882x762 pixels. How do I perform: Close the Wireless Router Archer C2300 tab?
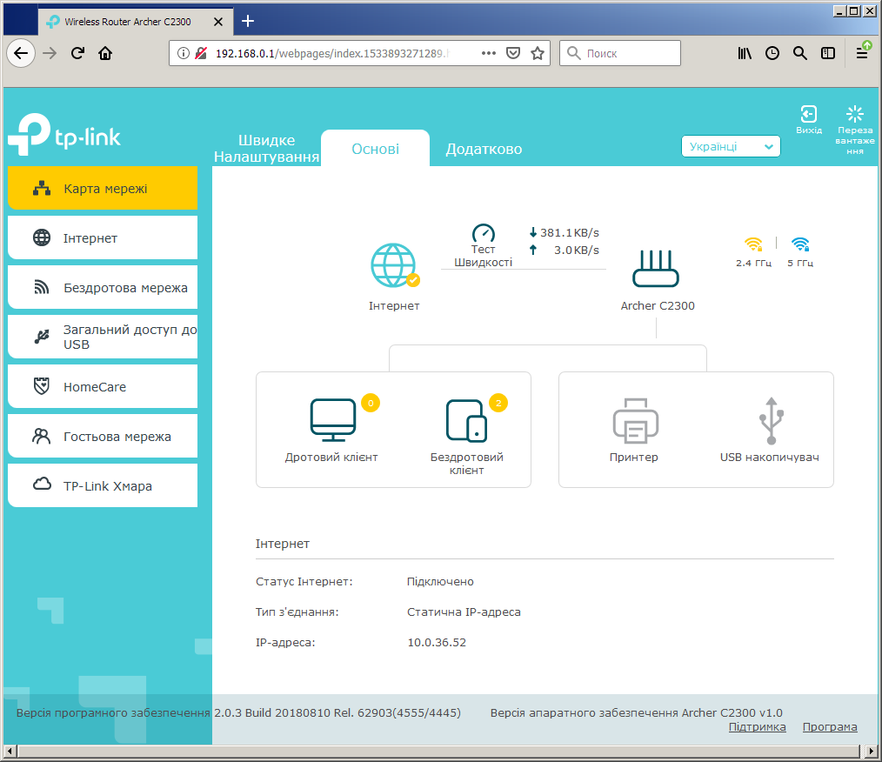pyautogui.click(x=218, y=22)
